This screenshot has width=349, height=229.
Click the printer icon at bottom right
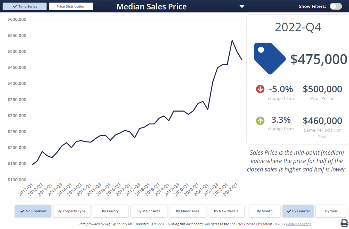[x=344, y=224]
